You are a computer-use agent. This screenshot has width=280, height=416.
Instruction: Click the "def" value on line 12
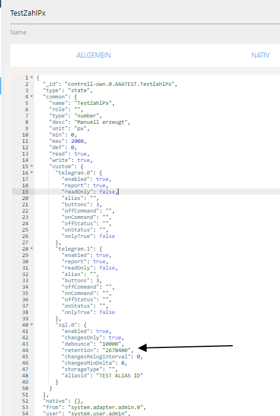(x=72, y=148)
